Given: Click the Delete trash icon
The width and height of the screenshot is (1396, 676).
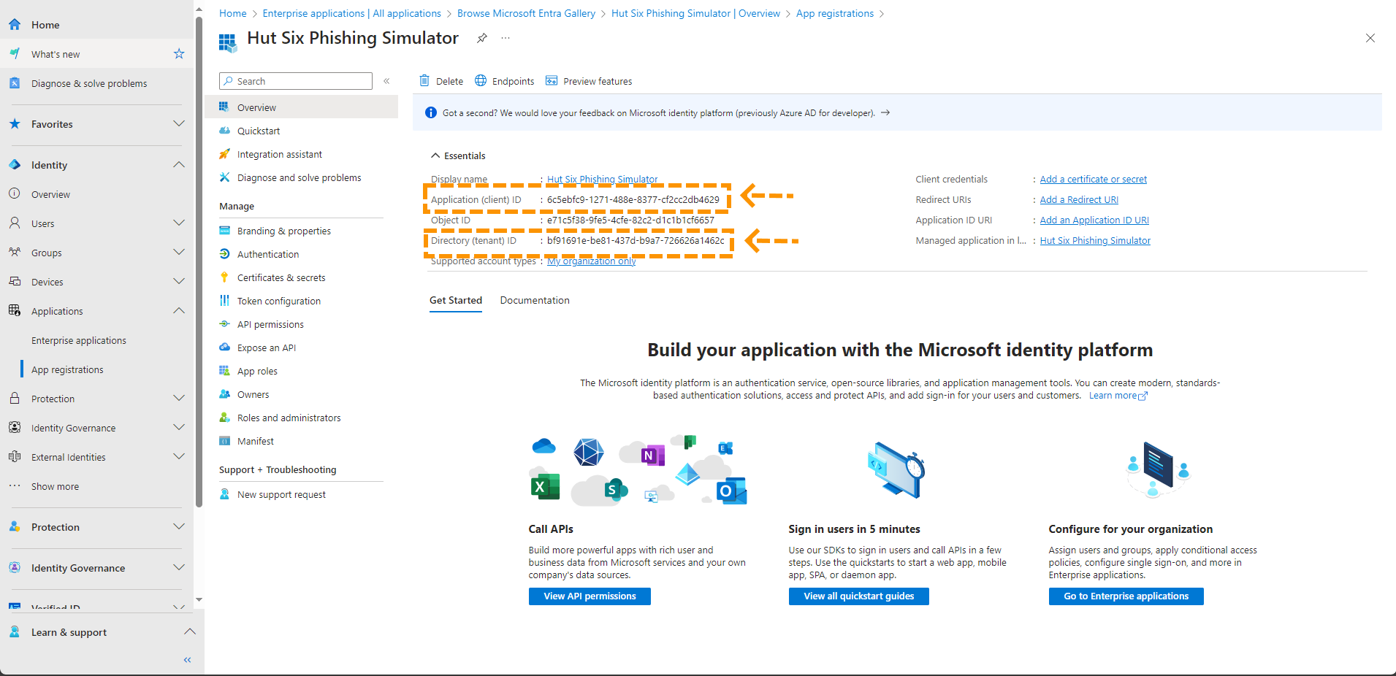Looking at the screenshot, I should (424, 81).
